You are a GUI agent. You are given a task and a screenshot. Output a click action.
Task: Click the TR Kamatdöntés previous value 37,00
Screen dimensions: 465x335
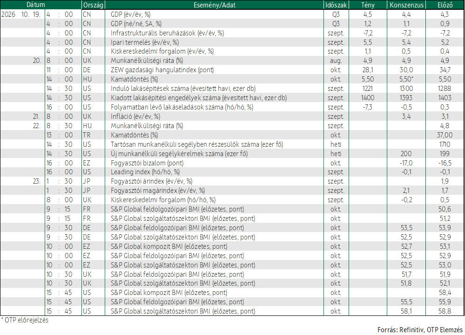point(445,135)
